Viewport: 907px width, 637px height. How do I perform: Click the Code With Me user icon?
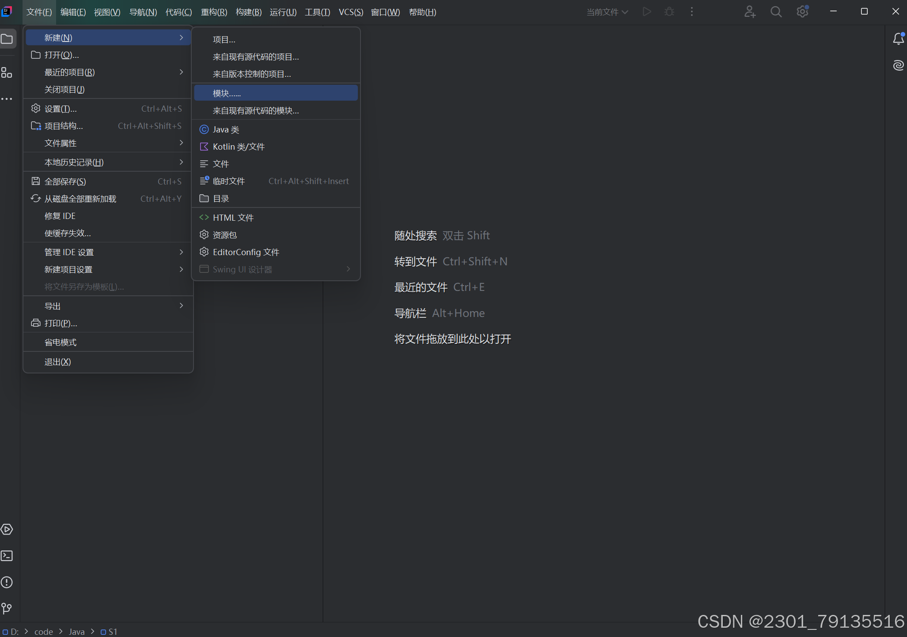coord(749,12)
